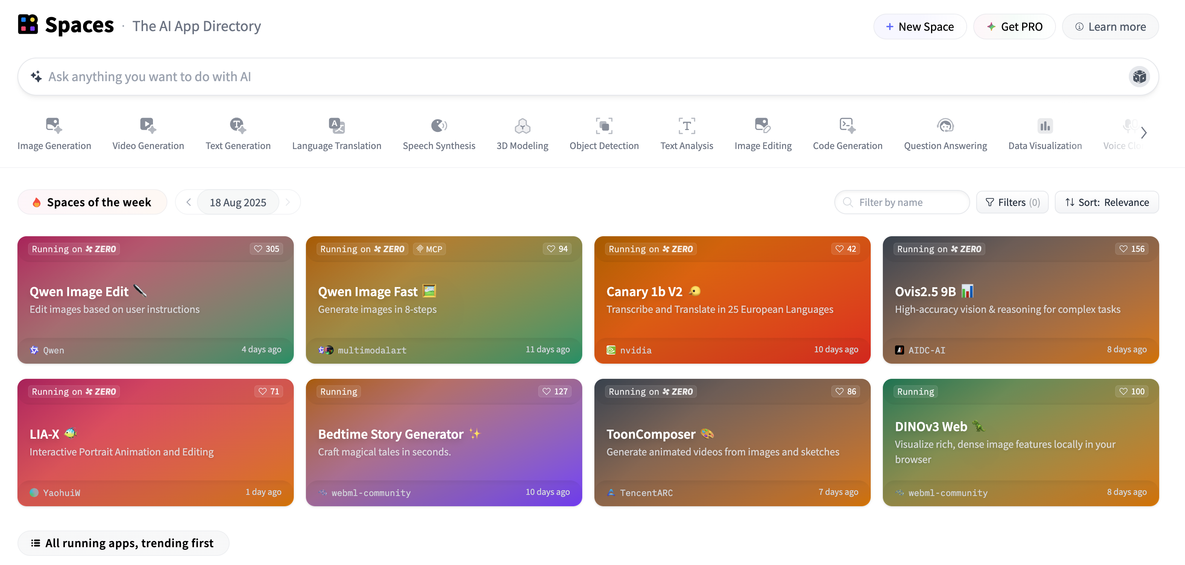Open the DINOv3 Web space card

(x=1021, y=442)
